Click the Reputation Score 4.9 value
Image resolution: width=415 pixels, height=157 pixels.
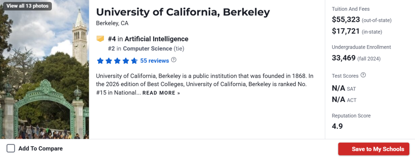tap(337, 126)
